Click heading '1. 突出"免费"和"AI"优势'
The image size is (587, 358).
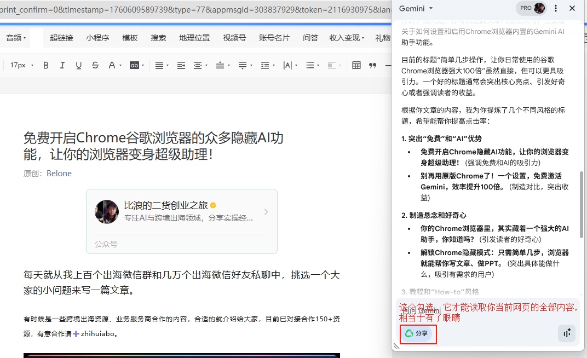441,138
